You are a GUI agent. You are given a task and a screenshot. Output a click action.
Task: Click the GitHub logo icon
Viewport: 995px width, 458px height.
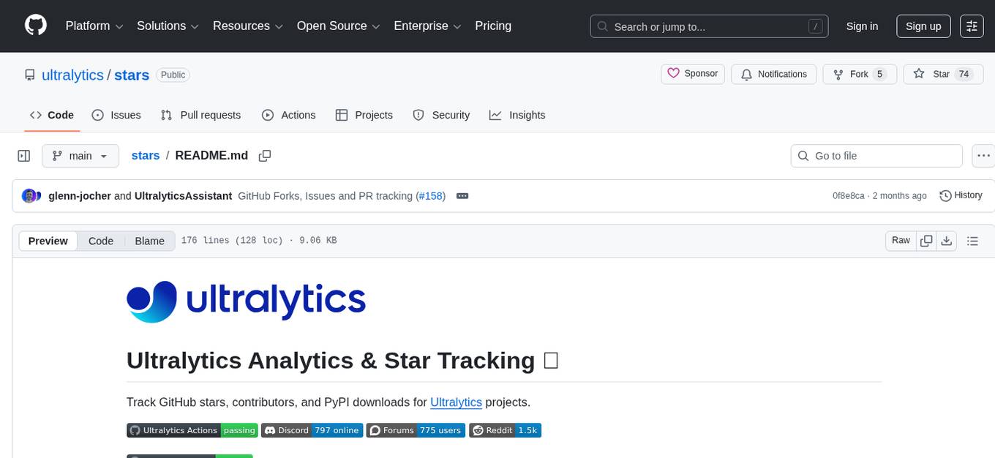(x=36, y=26)
